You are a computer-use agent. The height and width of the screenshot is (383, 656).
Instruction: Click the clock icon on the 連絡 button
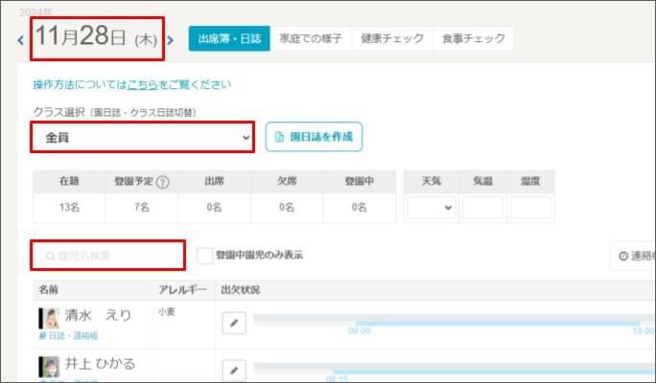[623, 256]
